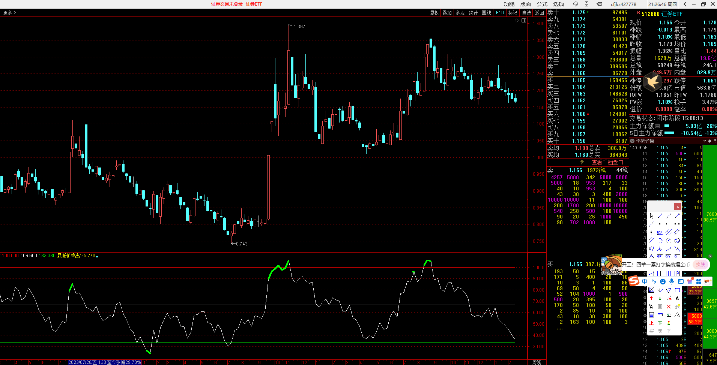Click the 统计 statistics button
Screen dimensions: 717x365
click(473, 13)
